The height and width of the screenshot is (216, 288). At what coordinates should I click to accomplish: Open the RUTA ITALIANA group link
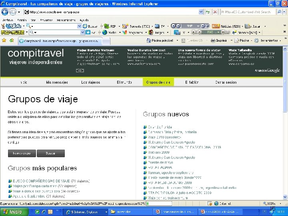pos(160,168)
